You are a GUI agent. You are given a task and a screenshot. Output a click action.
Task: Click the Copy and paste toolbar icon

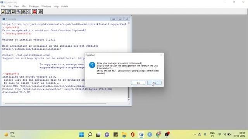(x=29, y=12)
